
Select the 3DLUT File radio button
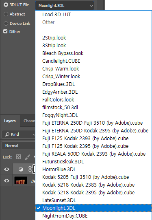[6, 5]
